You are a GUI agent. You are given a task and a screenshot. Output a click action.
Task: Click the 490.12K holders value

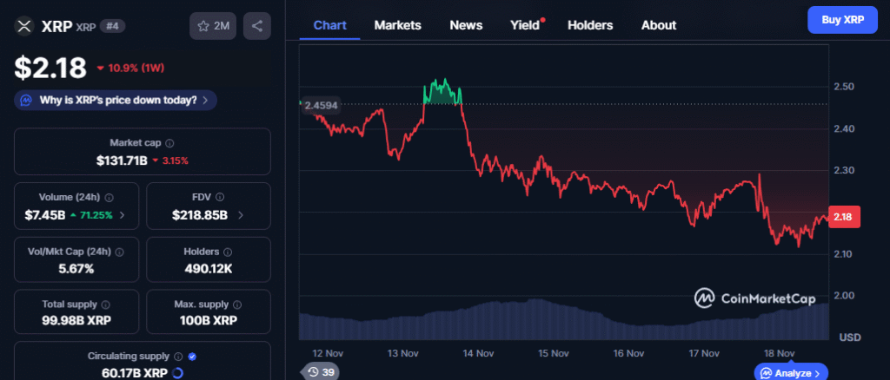tap(209, 269)
